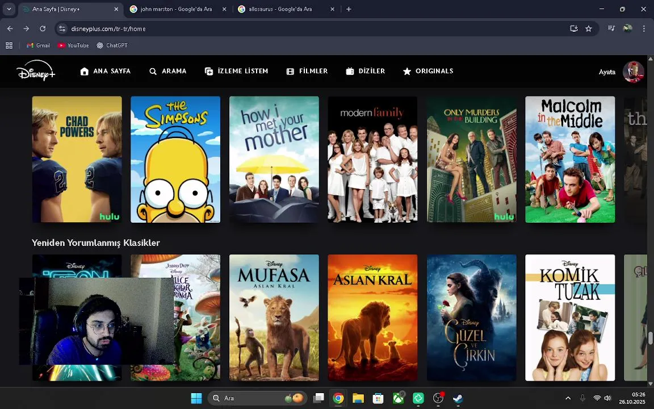Go to İzleme Listem watchlist
The height and width of the screenshot is (409, 654).
(237, 72)
